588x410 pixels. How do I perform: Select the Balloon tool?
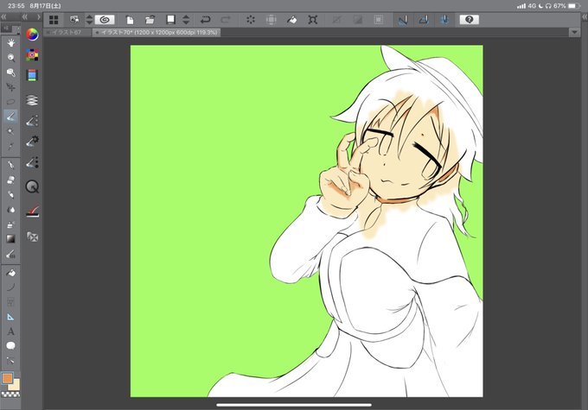[11, 345]
